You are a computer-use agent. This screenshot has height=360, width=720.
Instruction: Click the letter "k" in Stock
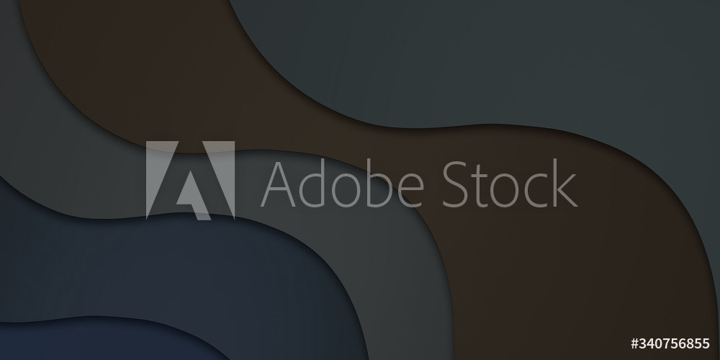(x=566, y=183)
